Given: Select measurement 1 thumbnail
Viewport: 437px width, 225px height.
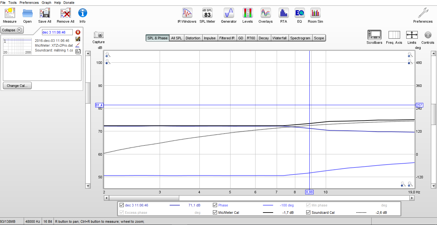Looking at the screenshot, I should [17, 46].
